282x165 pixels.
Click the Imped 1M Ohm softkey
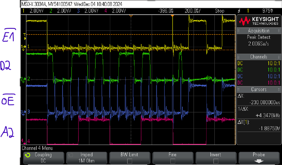coord(87,158)
